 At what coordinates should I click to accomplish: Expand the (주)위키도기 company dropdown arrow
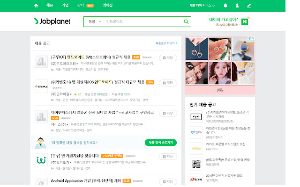[71, 163]
